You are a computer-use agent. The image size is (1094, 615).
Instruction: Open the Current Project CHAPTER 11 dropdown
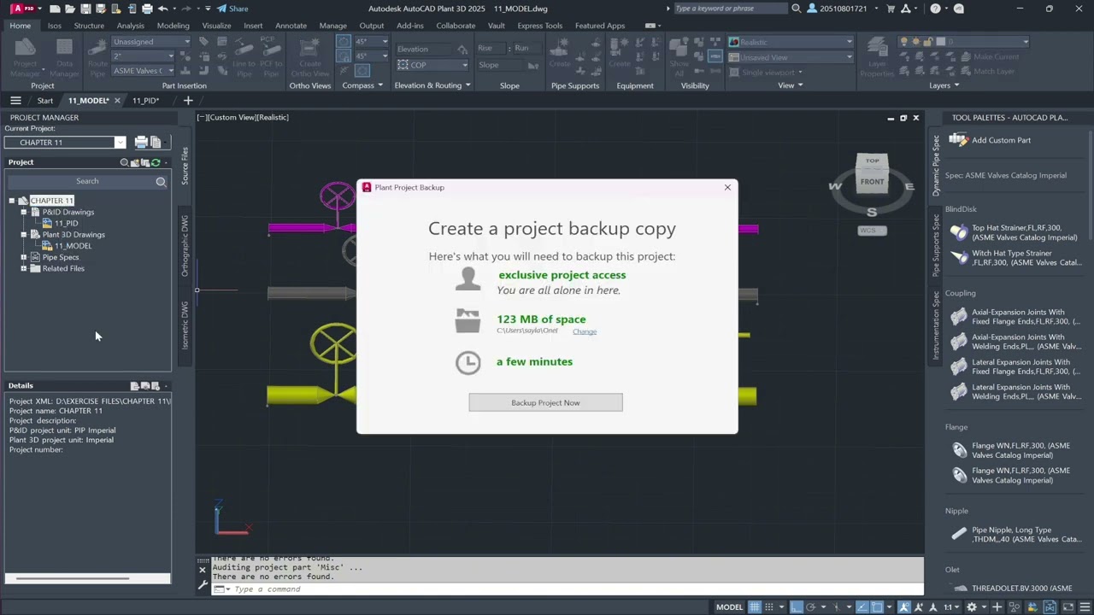120,143
